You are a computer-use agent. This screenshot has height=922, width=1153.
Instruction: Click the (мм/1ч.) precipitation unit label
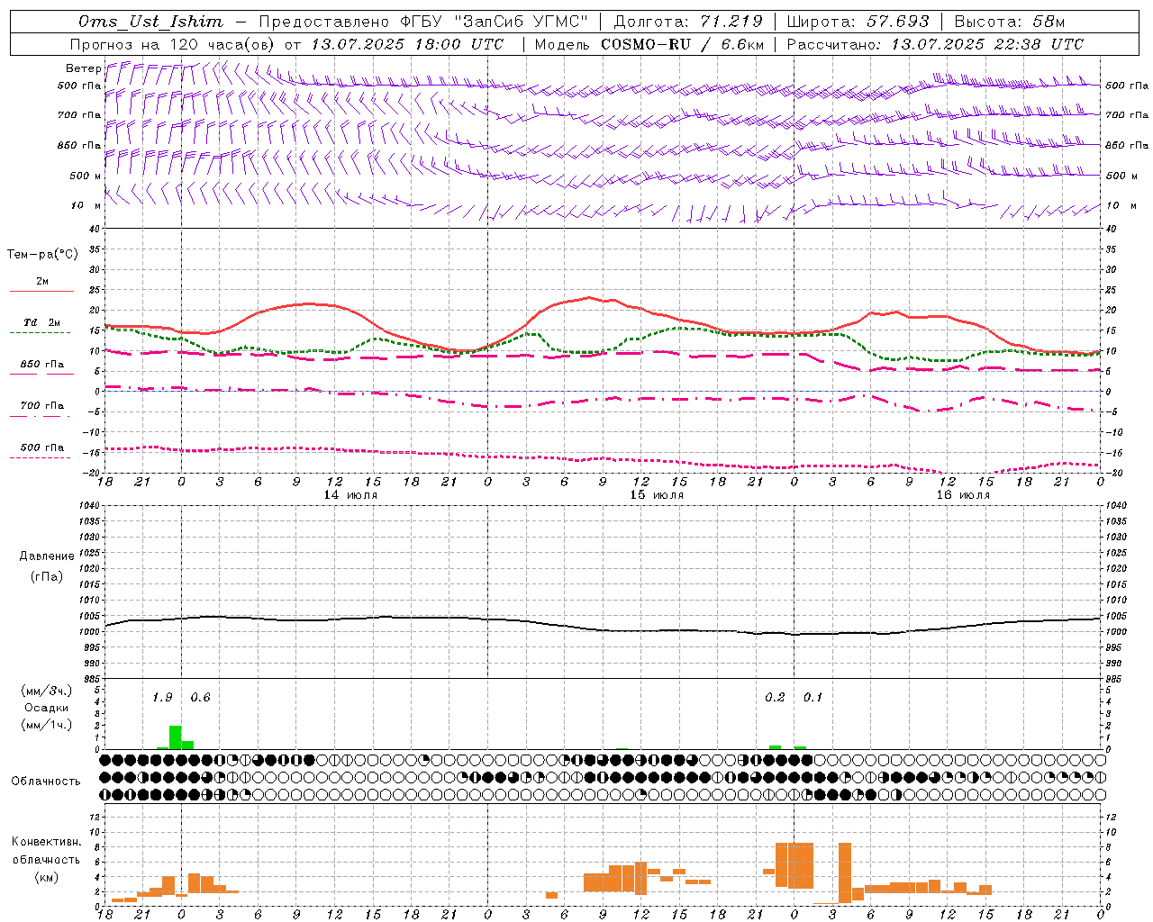47,725
